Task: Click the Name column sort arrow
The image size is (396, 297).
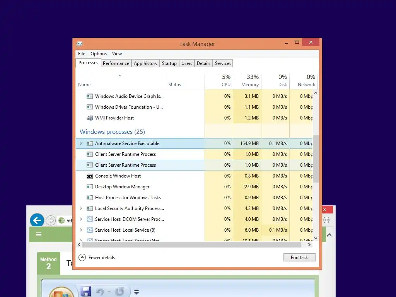Action: click(119, 75)
